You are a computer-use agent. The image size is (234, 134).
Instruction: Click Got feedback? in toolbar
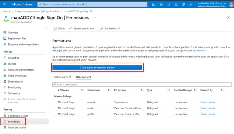(x=110, y=28)
